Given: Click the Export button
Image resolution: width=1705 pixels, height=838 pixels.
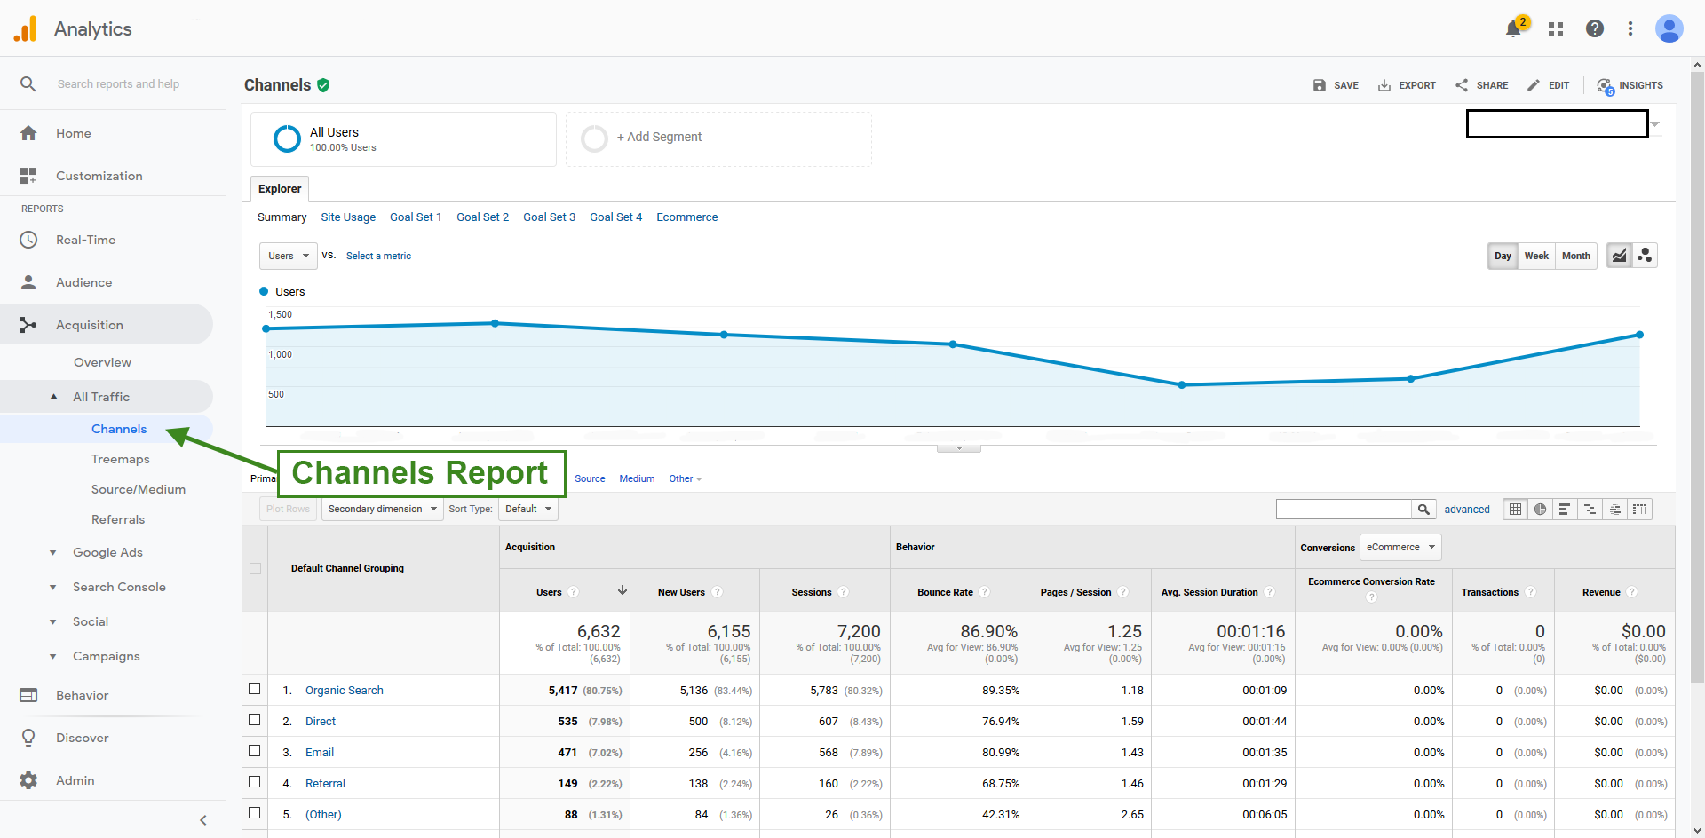Looking at the screenshot, I should click(1407, 85).
